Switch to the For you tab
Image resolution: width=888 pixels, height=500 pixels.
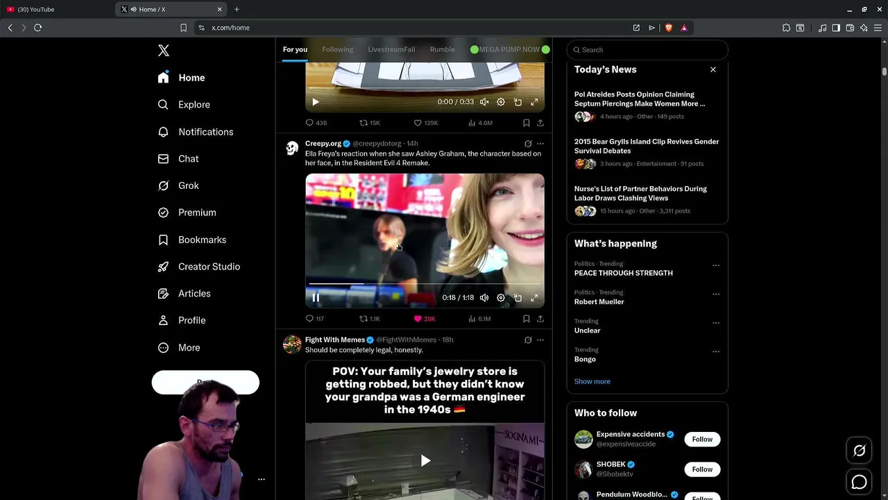point(295,50)
